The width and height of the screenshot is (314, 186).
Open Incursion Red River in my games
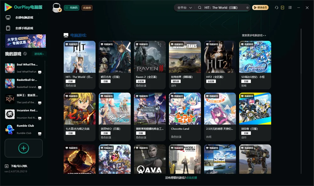[24, 114]
